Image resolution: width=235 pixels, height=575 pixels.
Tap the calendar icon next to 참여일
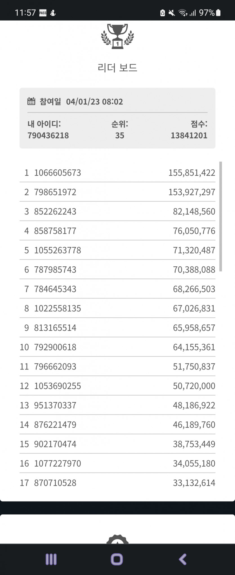coord(31,101)
